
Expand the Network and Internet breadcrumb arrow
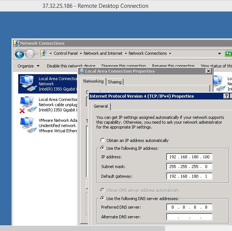coord(126,53)
